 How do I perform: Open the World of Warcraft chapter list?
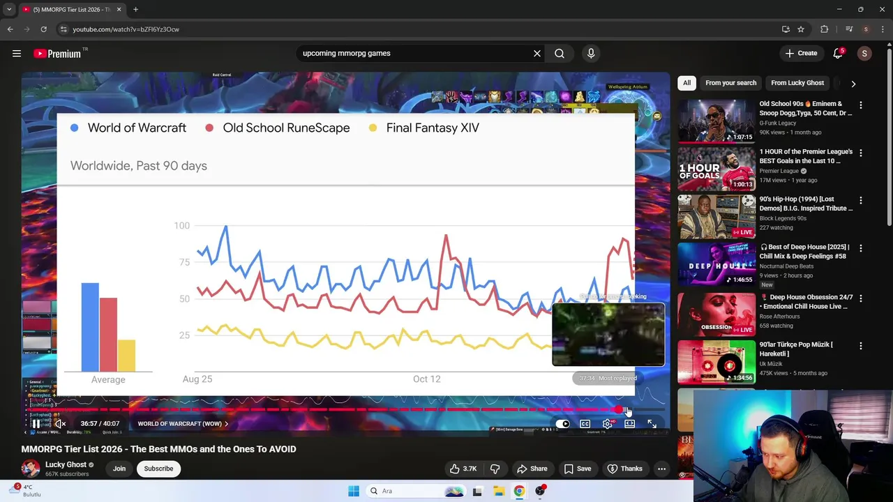pos(183,423)
